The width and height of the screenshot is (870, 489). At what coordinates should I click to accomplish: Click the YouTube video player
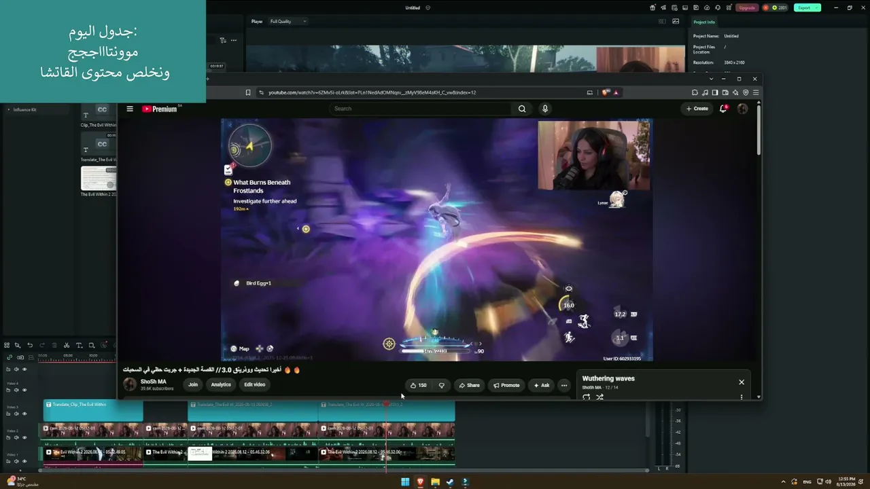(436, 240)
